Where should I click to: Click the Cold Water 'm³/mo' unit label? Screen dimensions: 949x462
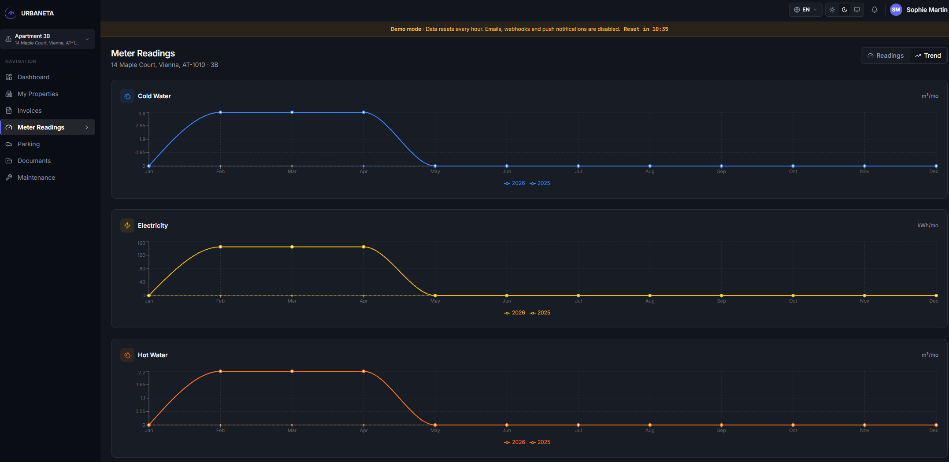coord(930,96)
